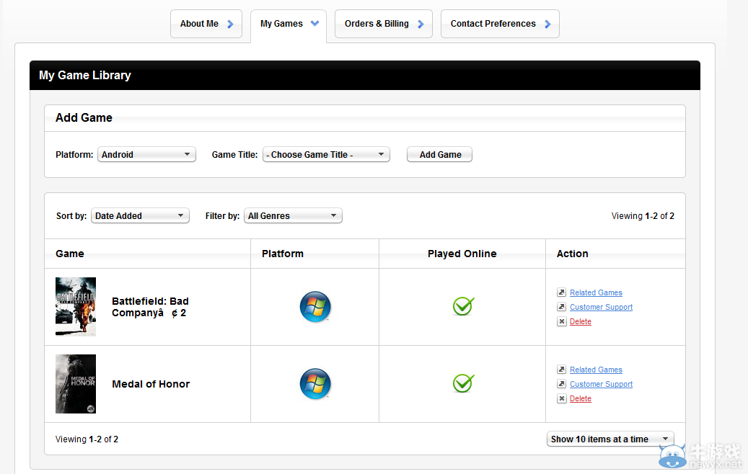Click the Related Games arrow icon in Medal of Honor row

click(561, 370)
